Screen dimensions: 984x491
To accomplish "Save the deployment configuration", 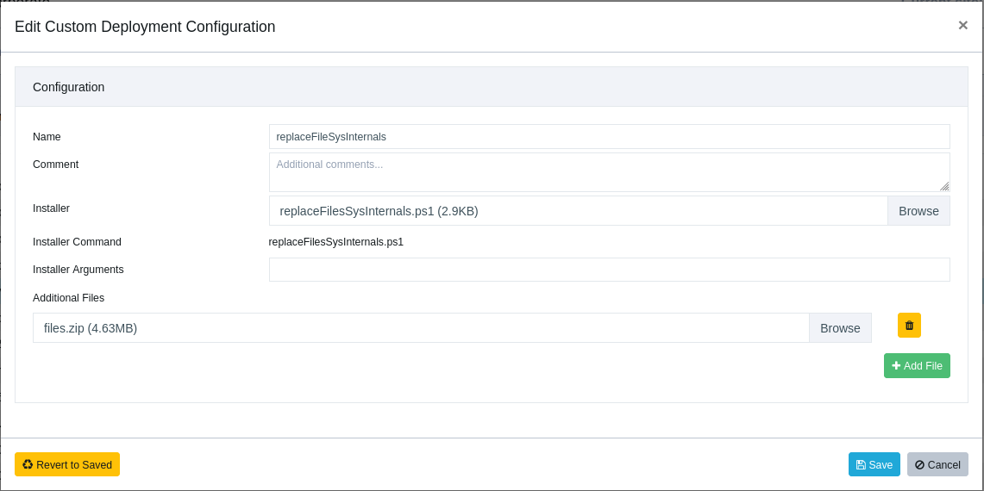I will [874, 464].
